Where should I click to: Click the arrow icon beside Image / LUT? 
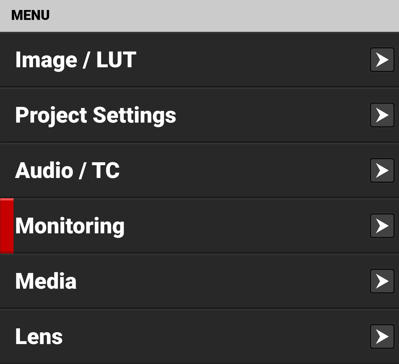[x=382, y=60]
